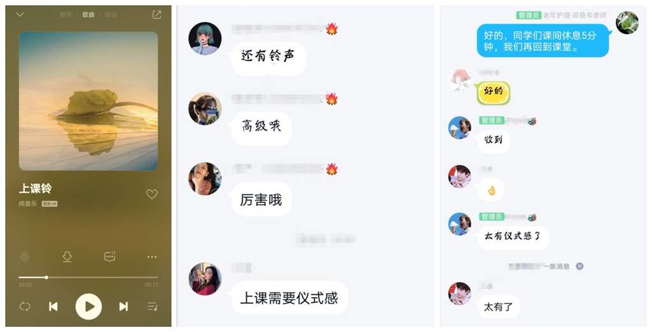The height and width of the screenshot is (332, 652).
Task: Tap the 上课需要仪式感 message bubble
Action: 290,298
